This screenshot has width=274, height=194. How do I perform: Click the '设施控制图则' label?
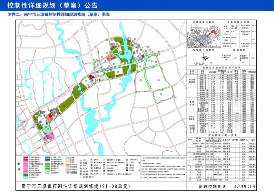coord(212,187)
